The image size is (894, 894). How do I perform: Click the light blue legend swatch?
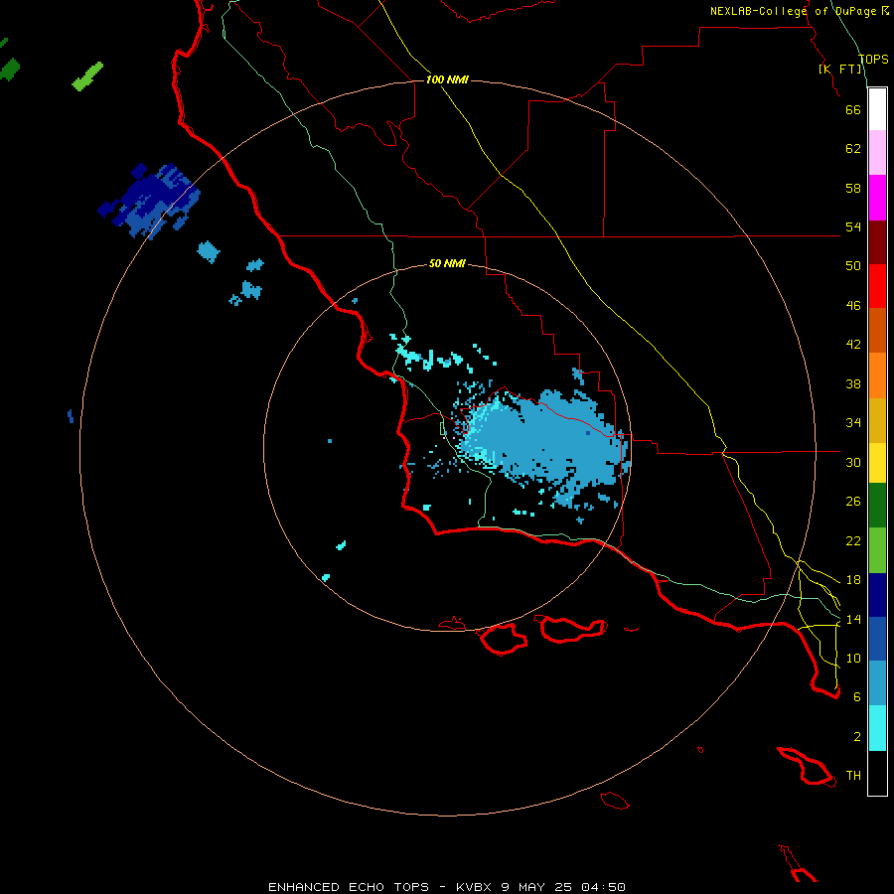pyautogui.click(x=877, y=683)
